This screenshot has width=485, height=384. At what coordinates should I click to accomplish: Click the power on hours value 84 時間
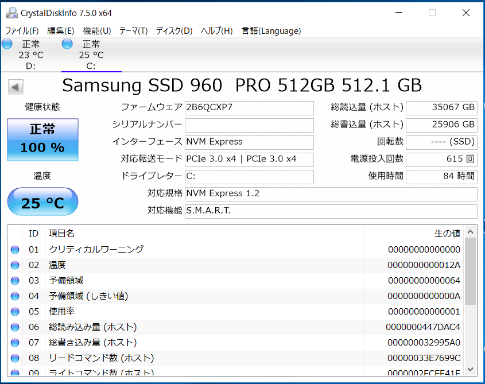(442, 177)
